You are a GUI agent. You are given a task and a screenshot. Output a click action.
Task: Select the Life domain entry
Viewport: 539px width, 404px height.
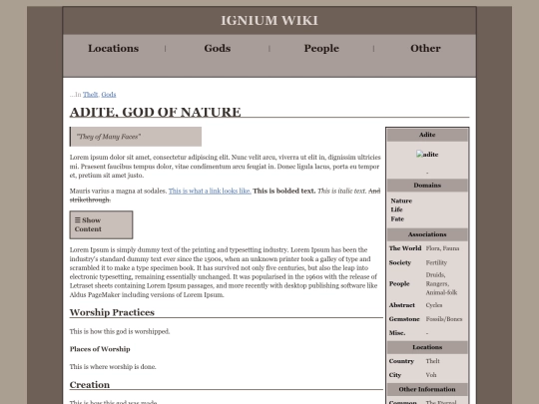pos(396,209)
